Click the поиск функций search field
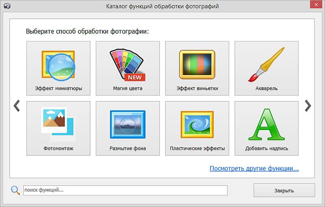Screen dimensions: 325x207 [x=125, y=190]
